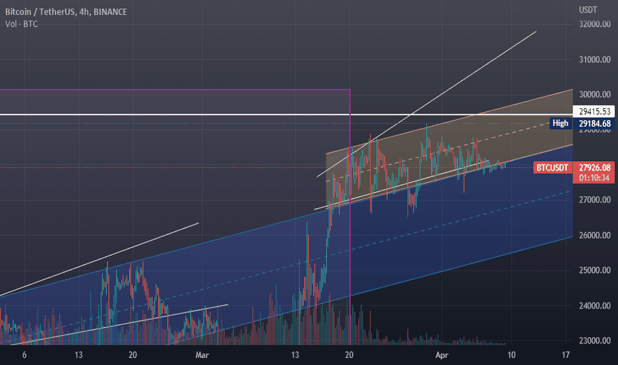
Task: Click the BTCUSDT symbol price tag
Action: (x=552, y=168)
